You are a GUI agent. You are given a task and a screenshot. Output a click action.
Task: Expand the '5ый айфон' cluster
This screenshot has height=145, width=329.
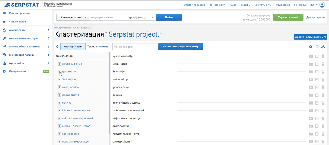[x=59, y=79]
